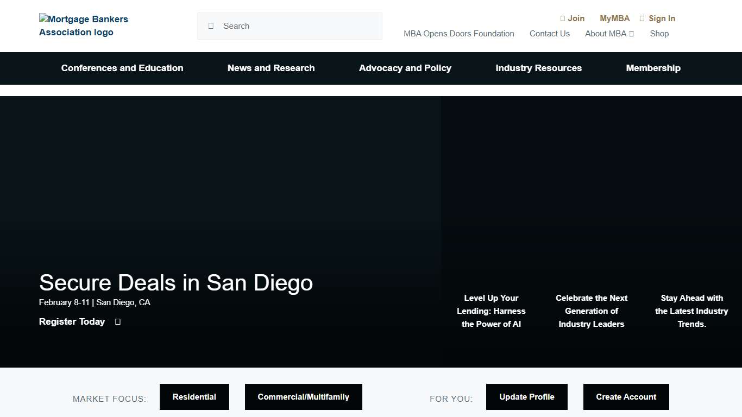Open the Advocacy and Policy menu
Screen dimensions: 742x417
tap(405, 68)
